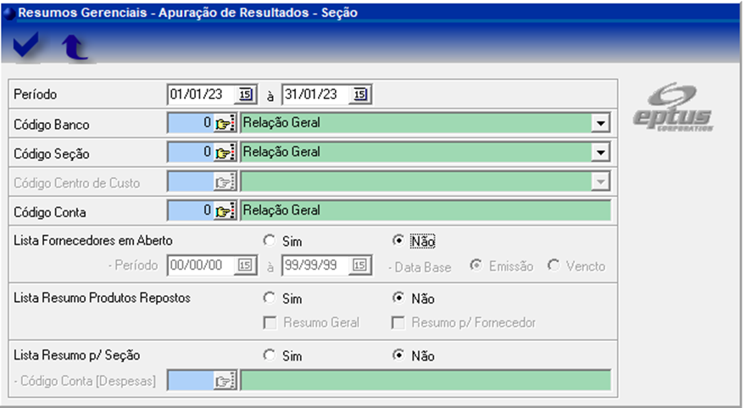
Task: Expand the Código Banco dropdown list
Action: (x=601, y=124)
